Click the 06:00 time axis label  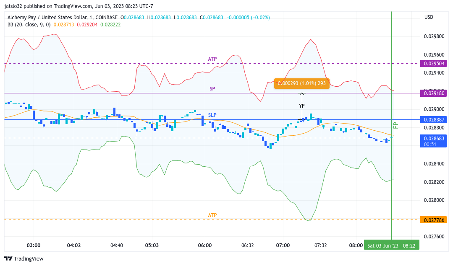click(205, 245)
